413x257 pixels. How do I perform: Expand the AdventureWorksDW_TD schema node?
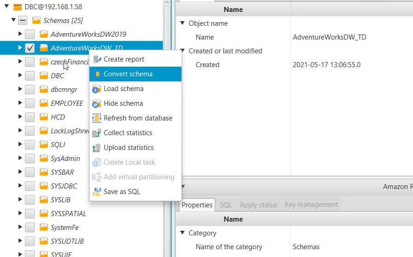point(20,48)
